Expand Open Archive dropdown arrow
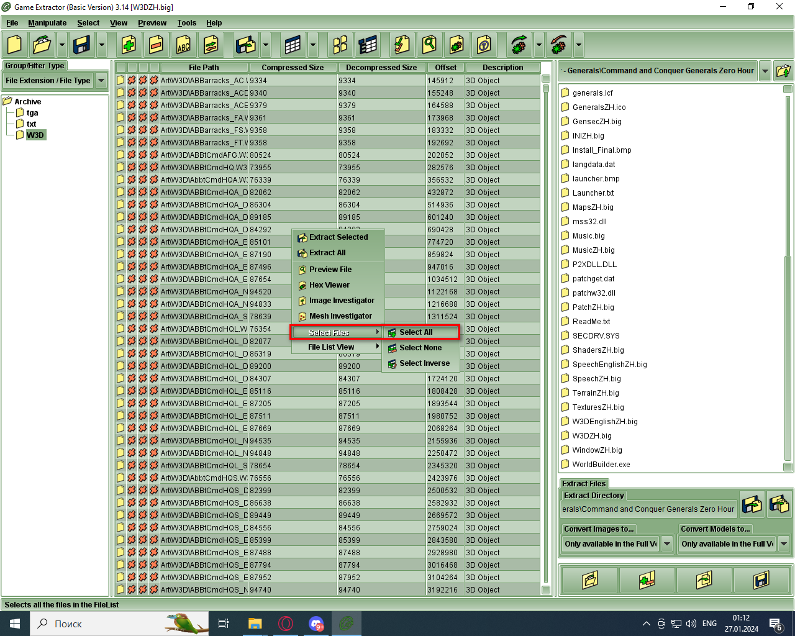The image size is (795, 636). pos(61,45)
